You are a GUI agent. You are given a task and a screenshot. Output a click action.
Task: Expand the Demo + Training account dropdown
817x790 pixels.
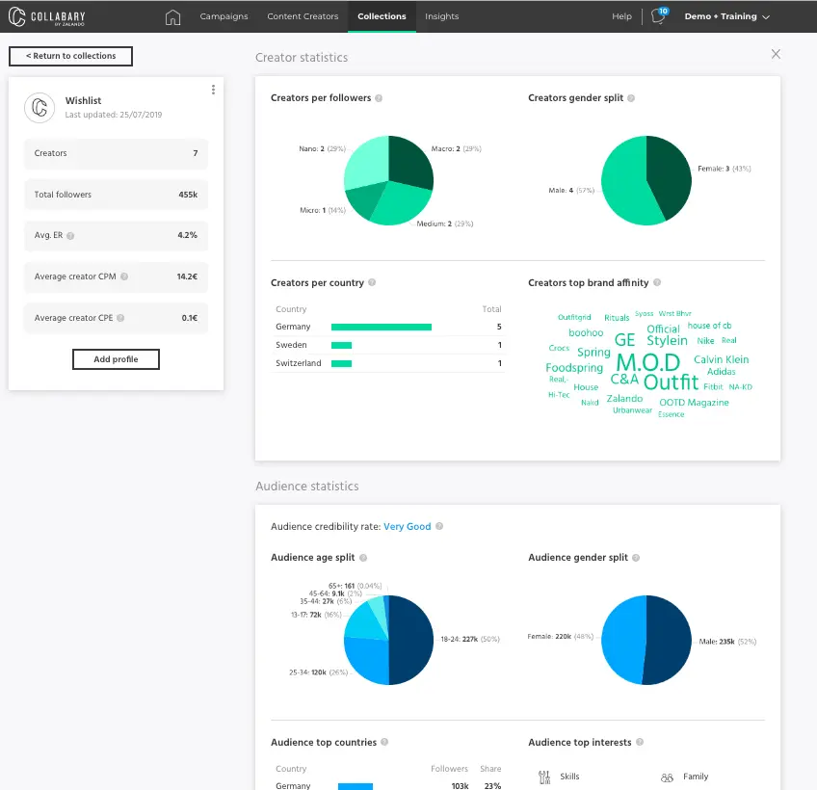tap(726, 16)
